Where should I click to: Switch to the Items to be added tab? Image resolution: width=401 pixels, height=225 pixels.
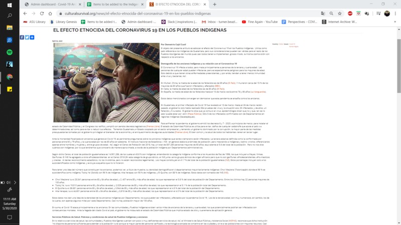pyautogui.click(x=115, y=4)
